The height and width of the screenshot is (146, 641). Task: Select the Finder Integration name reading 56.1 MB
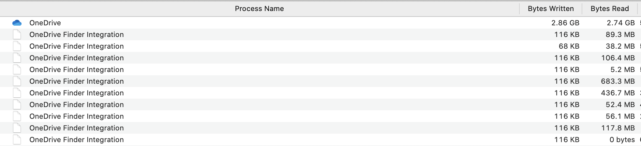pyautogui.click(x=77, y=116)
